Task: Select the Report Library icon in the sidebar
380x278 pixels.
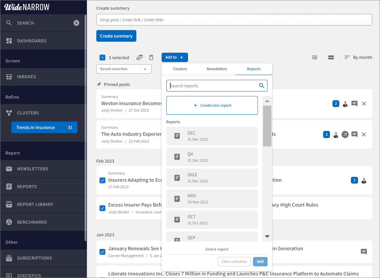Action: click(9, 204)
